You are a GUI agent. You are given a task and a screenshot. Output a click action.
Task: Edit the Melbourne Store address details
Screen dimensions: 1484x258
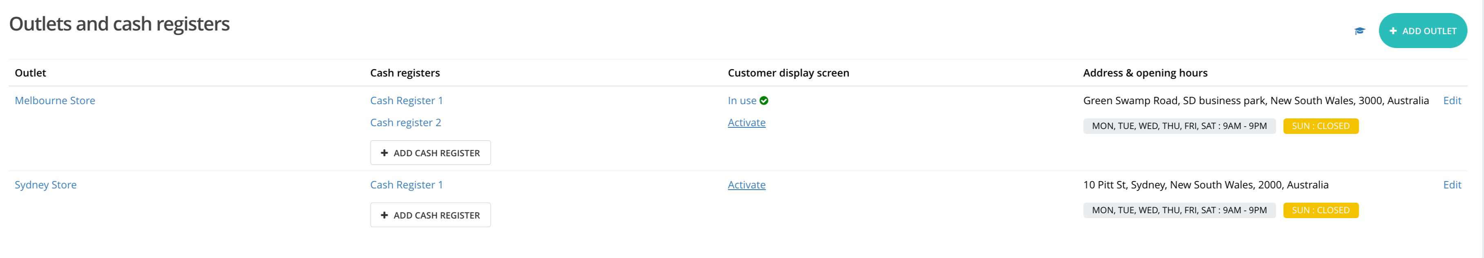(1452, 101)
